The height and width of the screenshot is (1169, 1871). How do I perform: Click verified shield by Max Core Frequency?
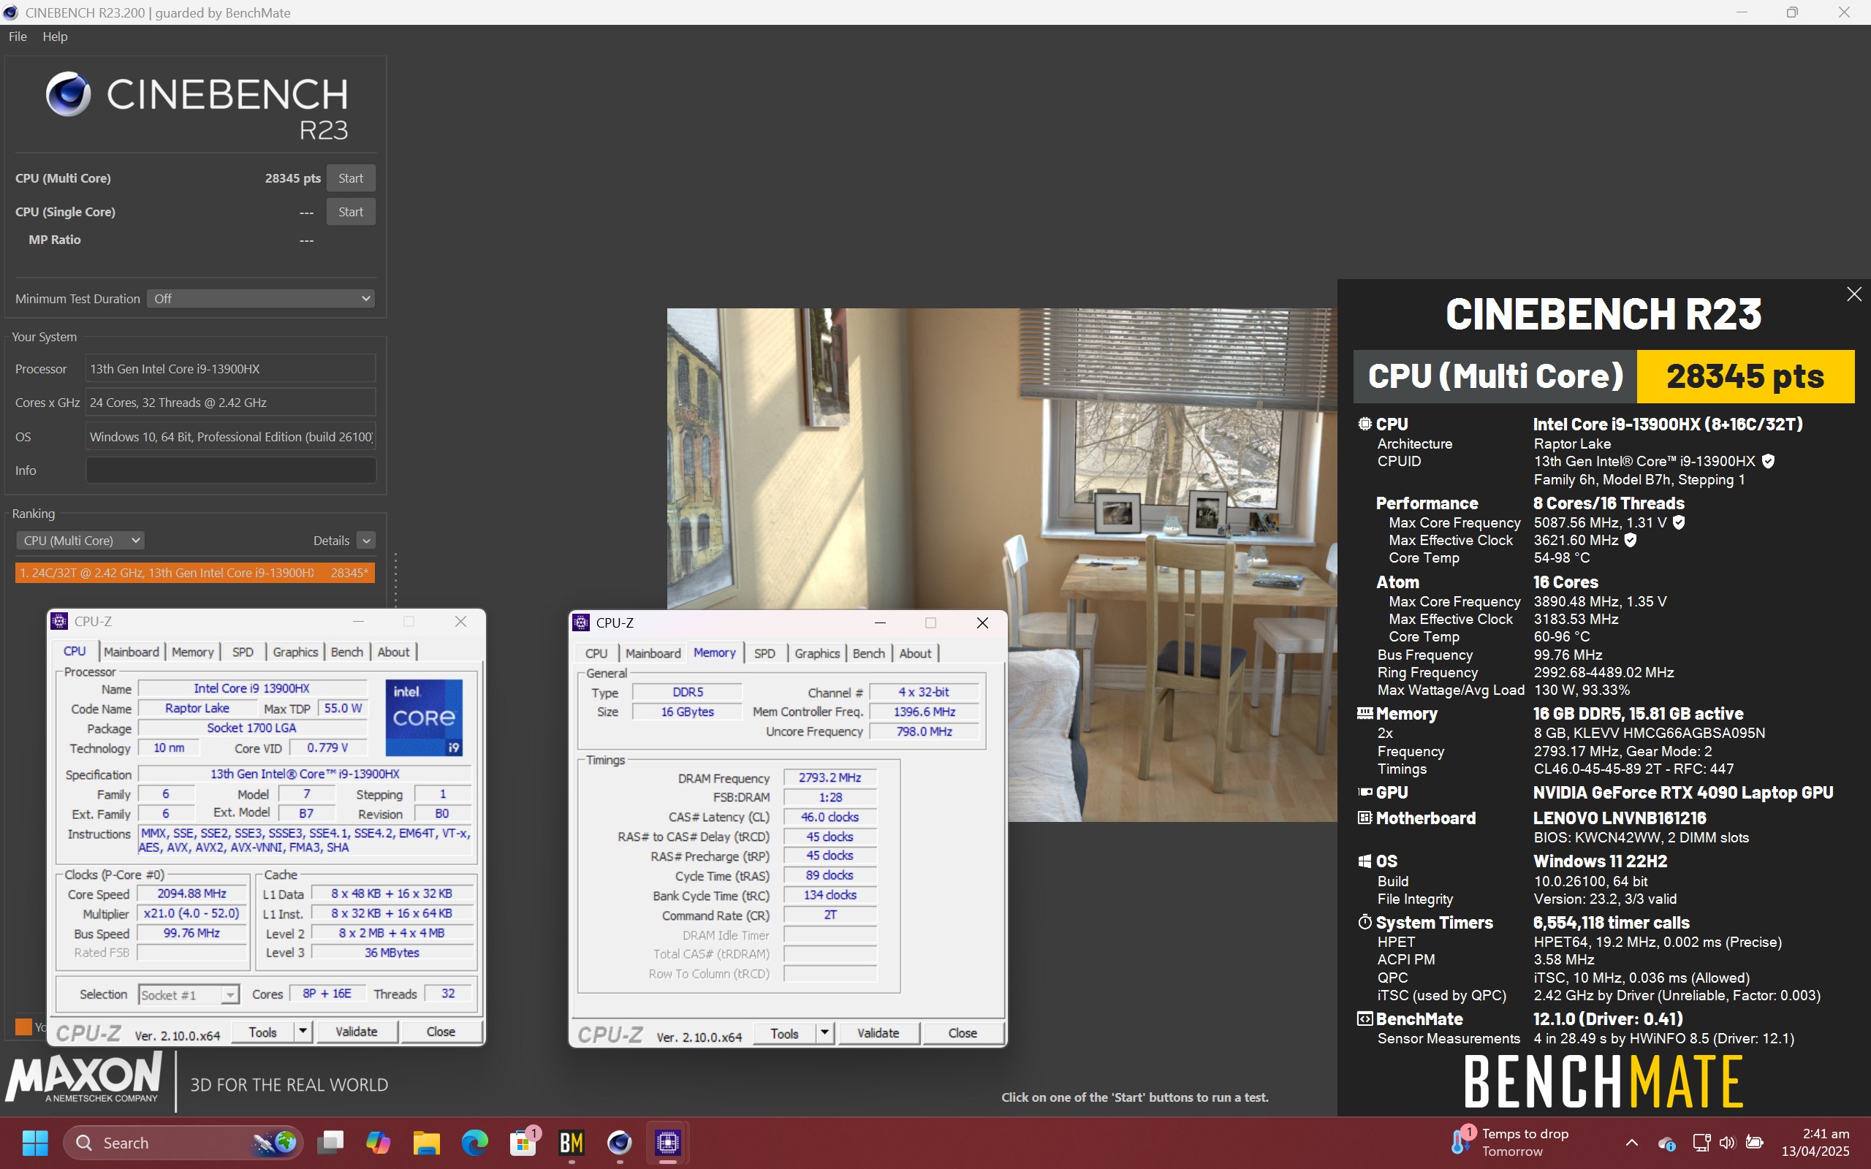(1679, 522)
